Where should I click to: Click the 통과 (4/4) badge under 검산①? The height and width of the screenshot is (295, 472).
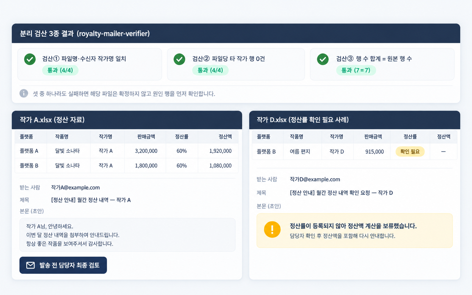click(x=60, y=70)
